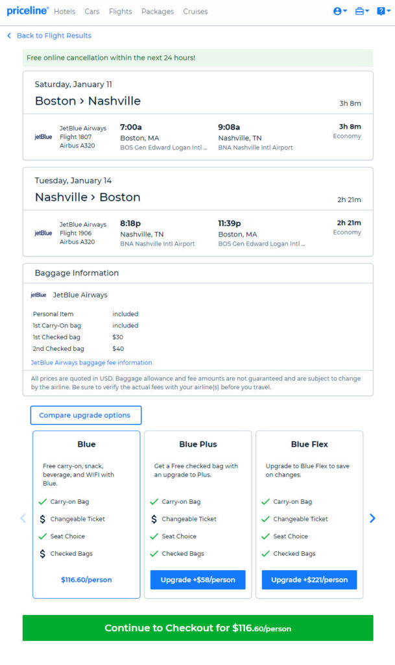This screenshot has height=665, width=395.
Task: Open the Flights tab
Action: (x=120, y=12)
